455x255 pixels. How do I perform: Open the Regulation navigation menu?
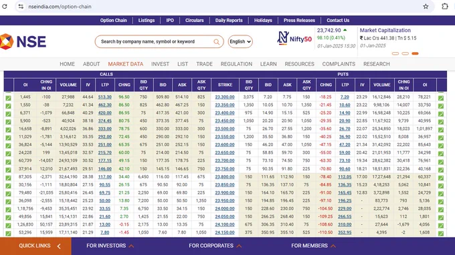click(236, 64)
